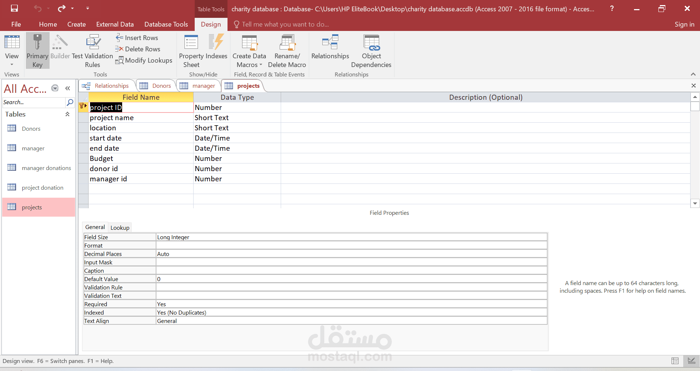Click the Indexes lightning icon

coord(216,42)
